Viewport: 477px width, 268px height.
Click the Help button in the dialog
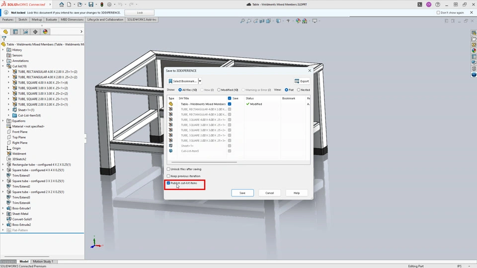(297, 193)
